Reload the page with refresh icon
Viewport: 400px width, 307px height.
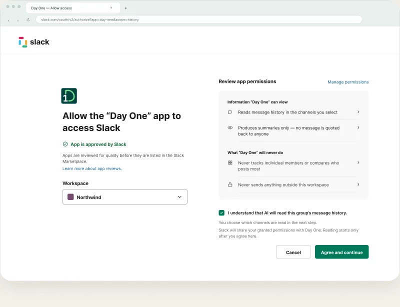click(x=28, y=19)
